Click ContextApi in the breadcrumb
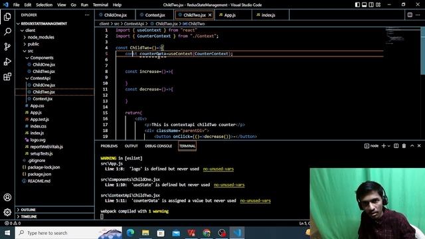Screen dimensions: 425x239 (134, 24)
